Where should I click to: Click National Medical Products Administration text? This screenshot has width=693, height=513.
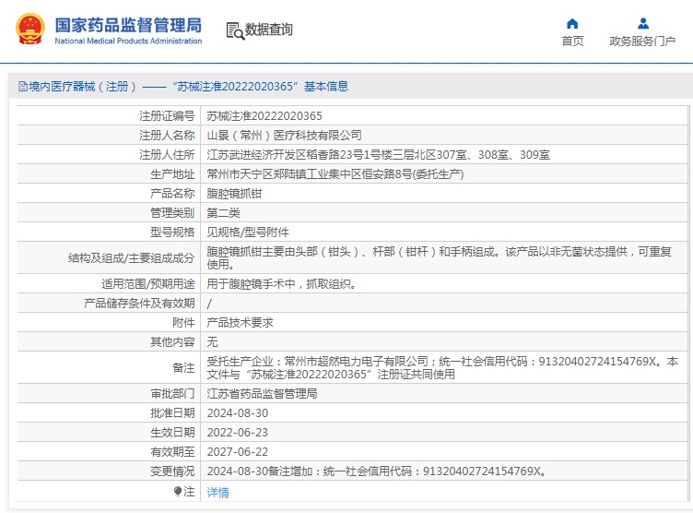[x=128, y=41]
